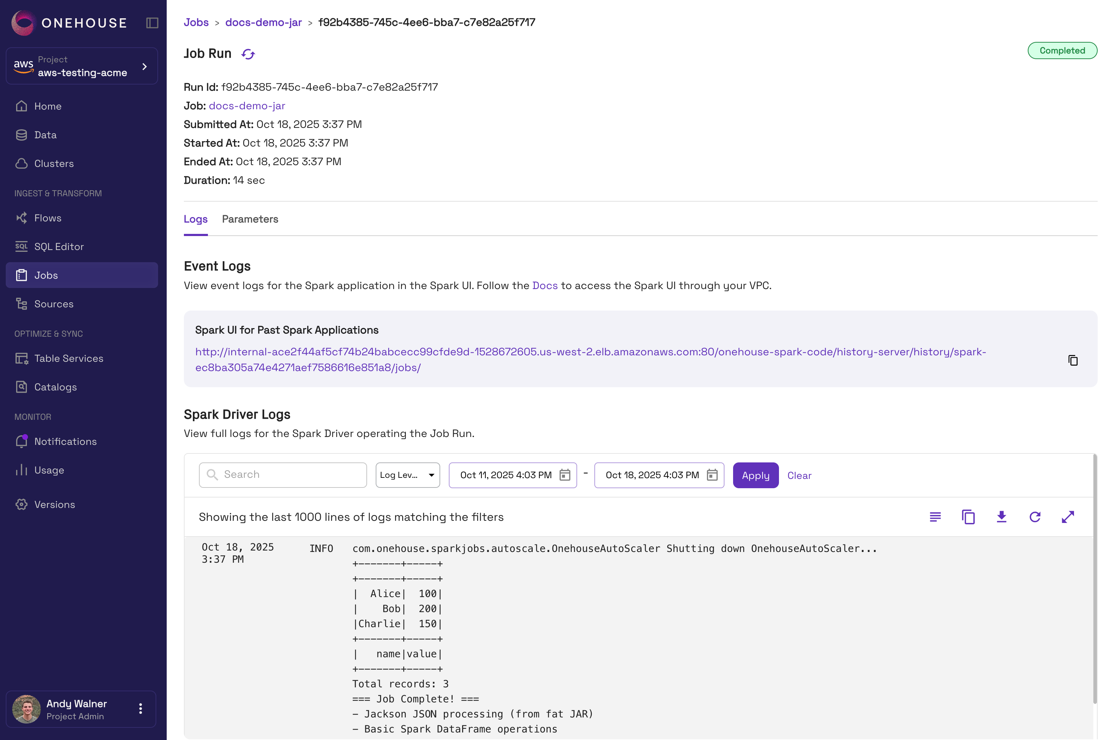The width and height of the screenshot is (1112, 740).
Task: Open Table Services in sidebar
Action: click(68, 358)
